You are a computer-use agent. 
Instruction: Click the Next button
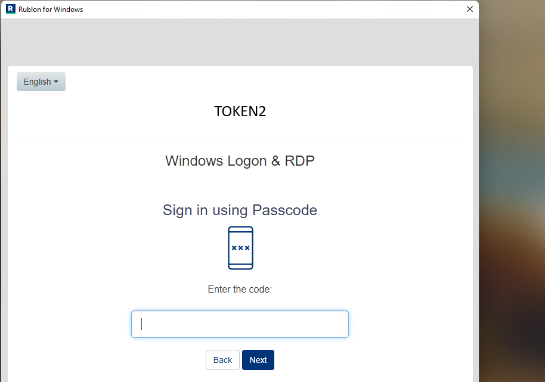click(258, 360)
